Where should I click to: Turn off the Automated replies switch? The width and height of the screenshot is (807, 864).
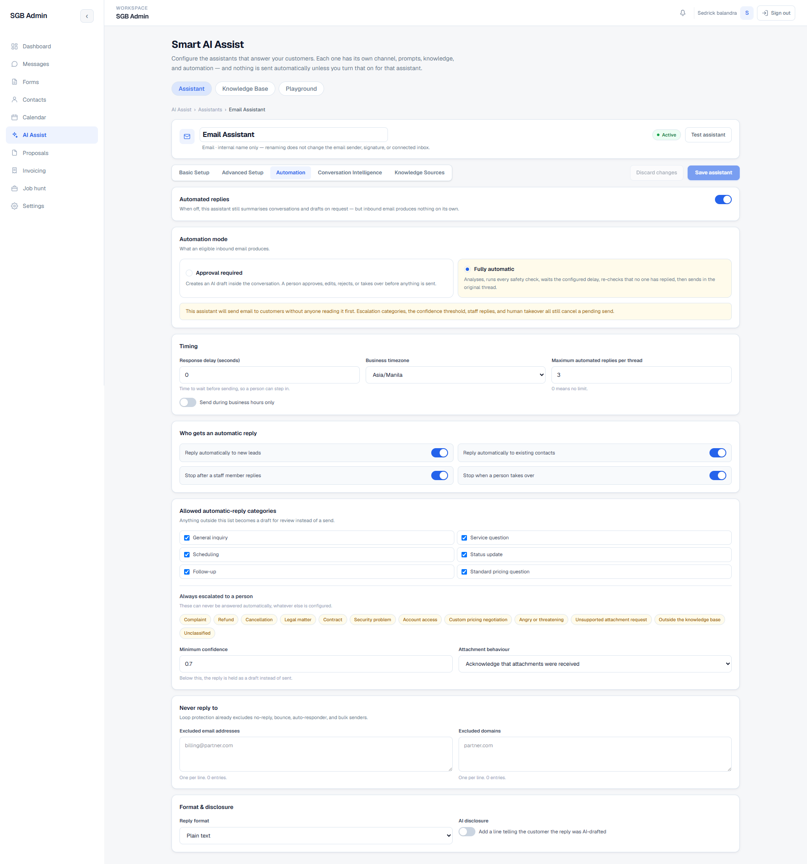coord(723,200)
